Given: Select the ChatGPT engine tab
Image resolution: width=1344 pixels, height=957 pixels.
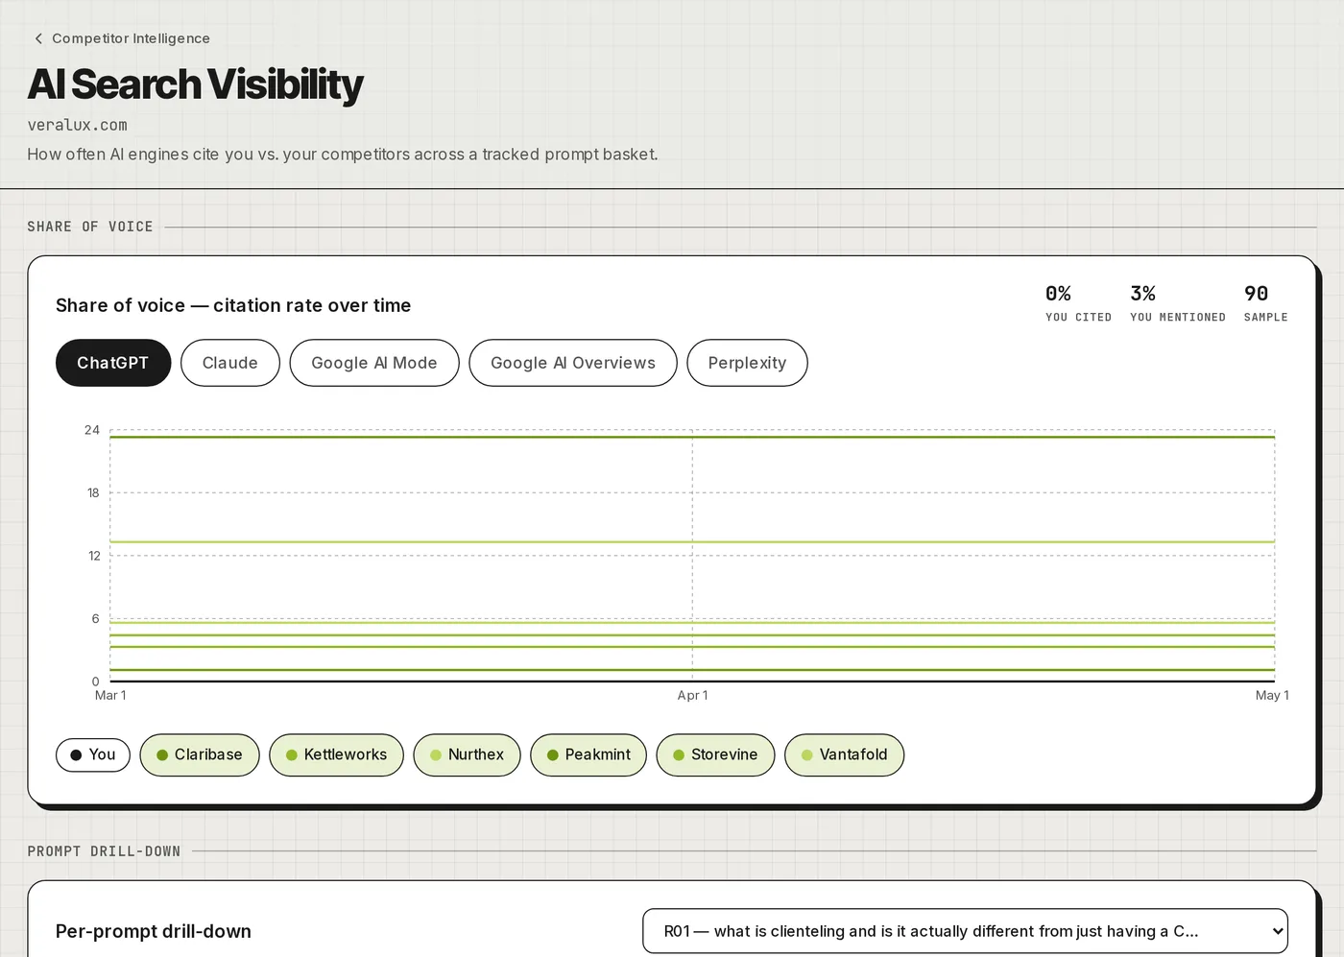Looking at the screenshot, I should (113, 363).
